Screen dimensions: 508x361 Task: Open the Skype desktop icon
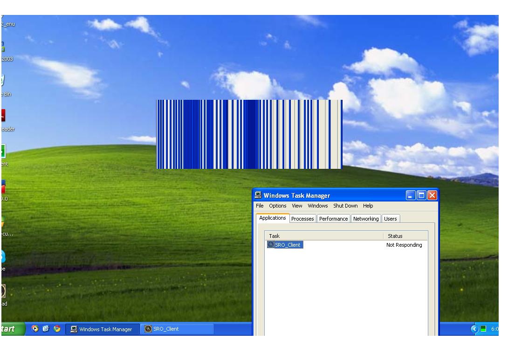(x=3, y=256)
